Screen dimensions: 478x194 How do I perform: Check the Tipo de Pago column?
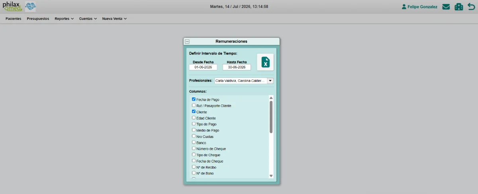click(194, 124)
